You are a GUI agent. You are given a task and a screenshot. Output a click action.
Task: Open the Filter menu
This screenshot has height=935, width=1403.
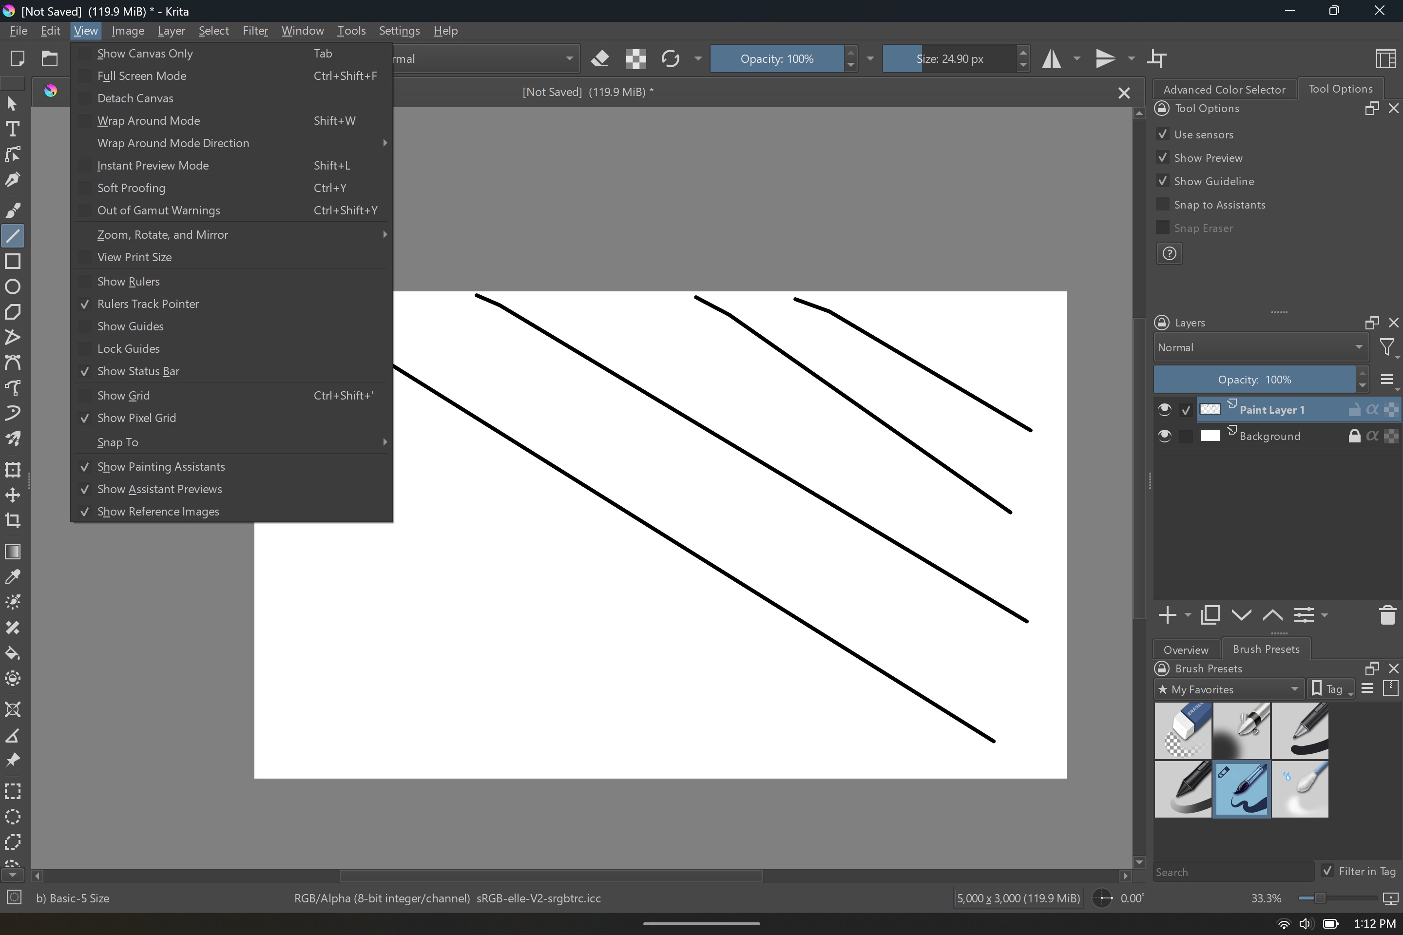point(255,30)
